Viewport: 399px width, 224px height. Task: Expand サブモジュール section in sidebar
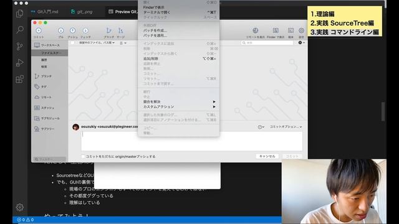(47, 118)
